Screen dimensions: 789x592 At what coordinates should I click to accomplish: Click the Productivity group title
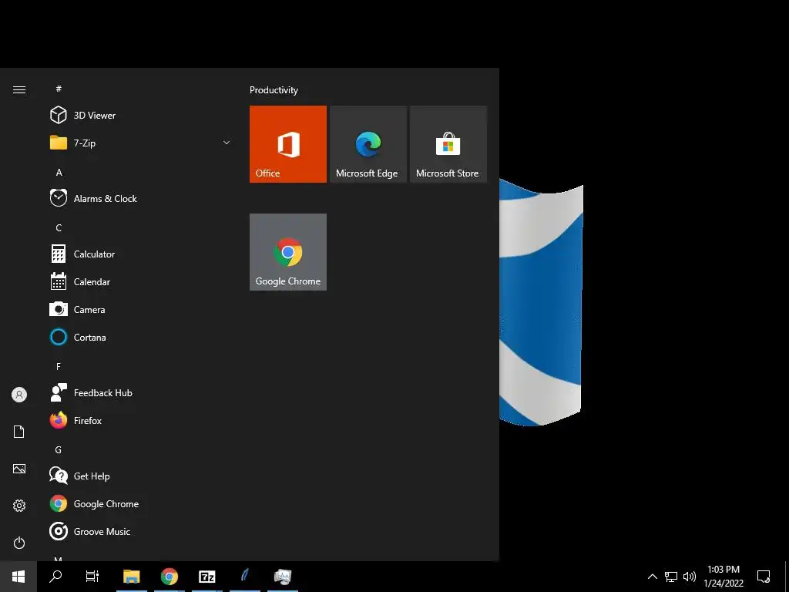(x=274, y=90)
